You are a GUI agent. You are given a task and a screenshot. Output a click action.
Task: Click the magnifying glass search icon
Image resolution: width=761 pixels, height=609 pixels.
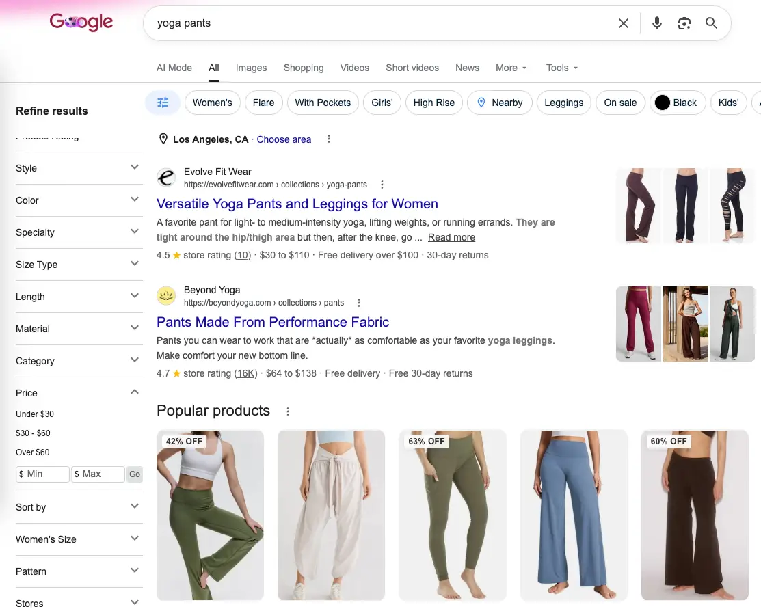pyautogui.click(x=711, y=23)
